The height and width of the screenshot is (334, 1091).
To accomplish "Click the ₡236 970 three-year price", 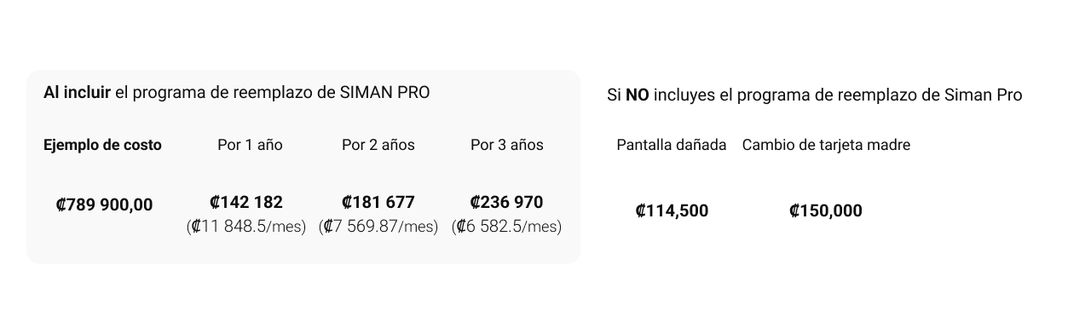I will pyautogui.click(x=506, y=202).
